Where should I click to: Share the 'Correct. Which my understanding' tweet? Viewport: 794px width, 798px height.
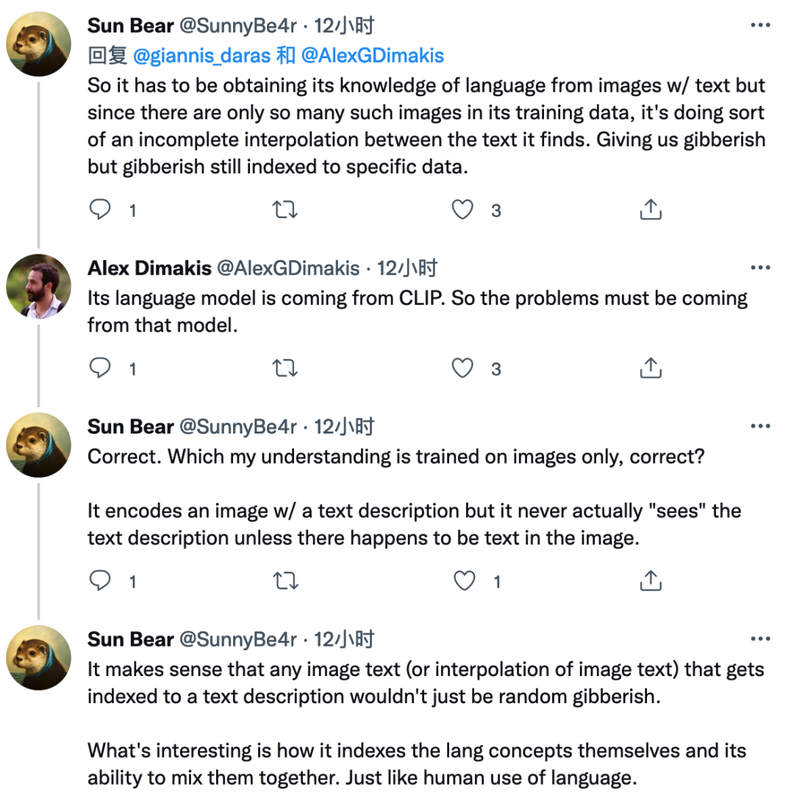tap(650, 582)
